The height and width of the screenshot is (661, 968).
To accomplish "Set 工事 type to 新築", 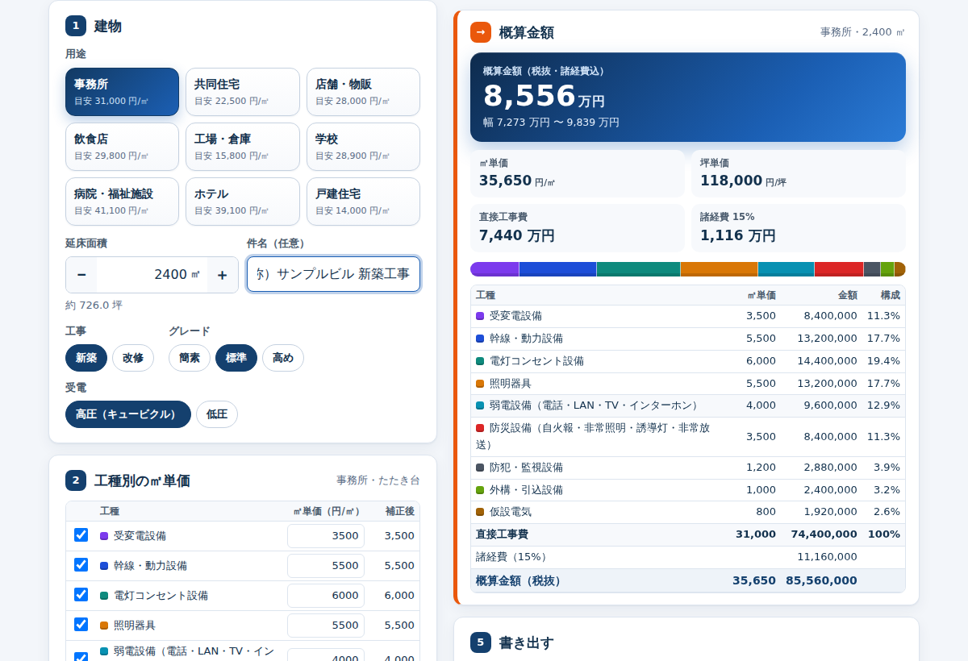I will click(86, 358).
